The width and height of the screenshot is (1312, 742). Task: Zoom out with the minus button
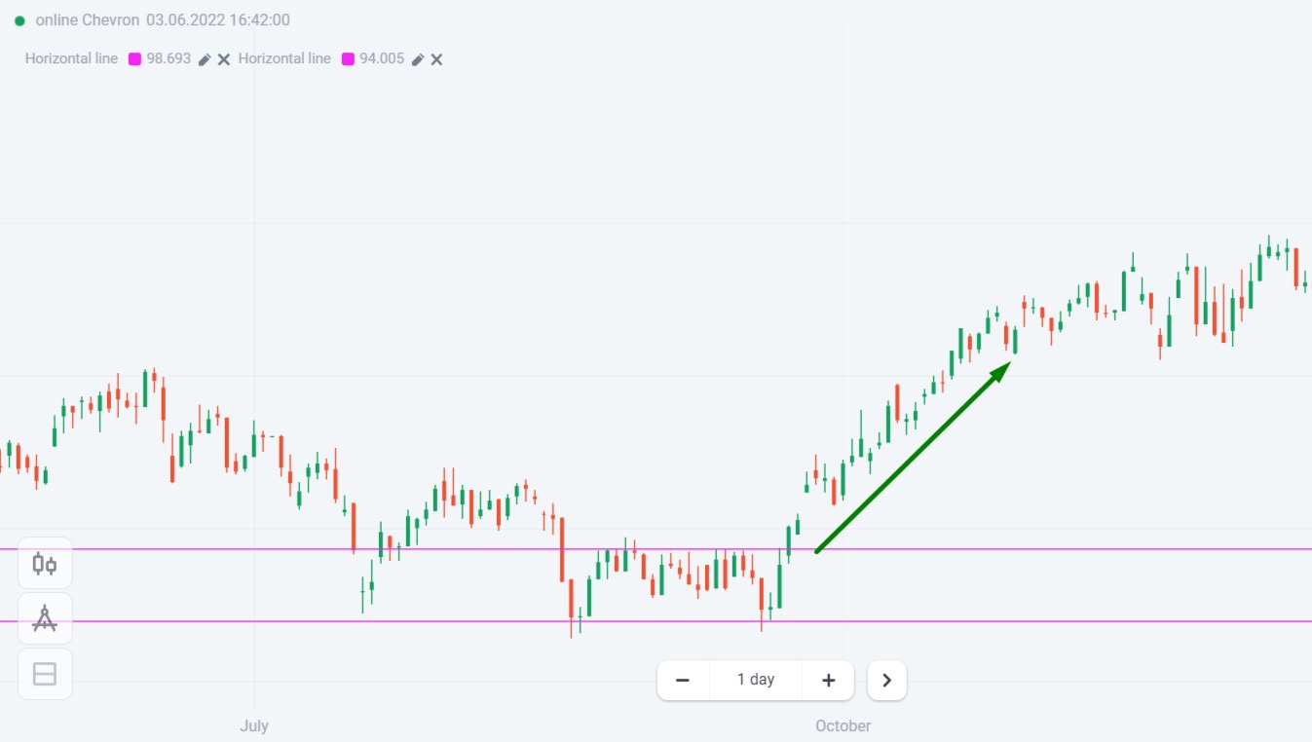coord(683,680)
